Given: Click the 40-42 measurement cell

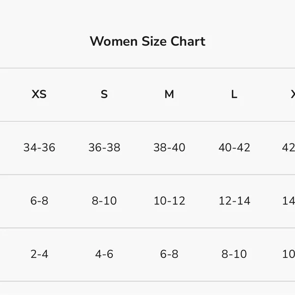Looking at the screenshot, I should (234, 147).
